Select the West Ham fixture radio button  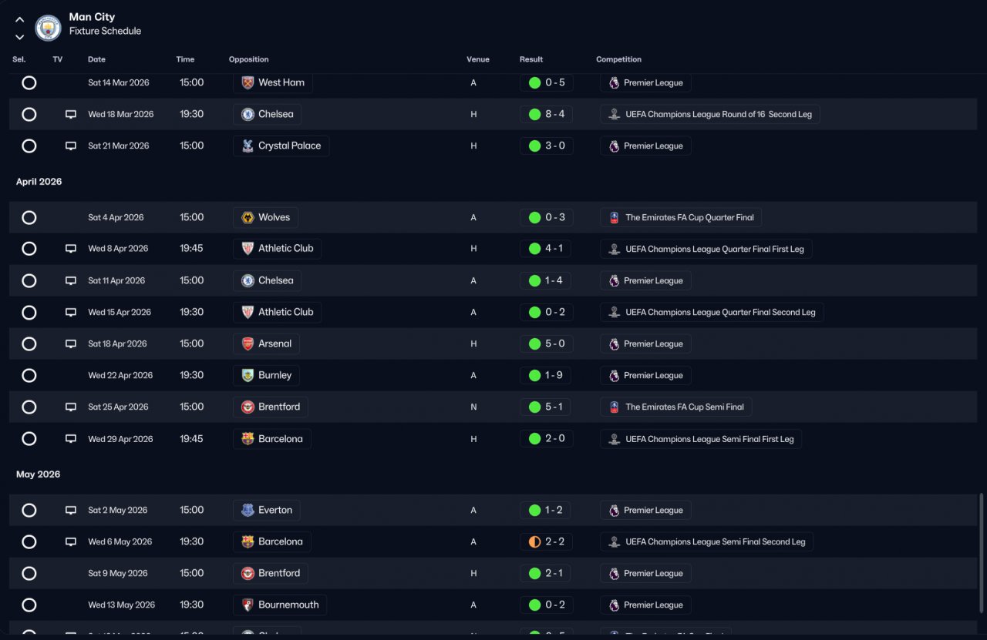coord(29,82)
